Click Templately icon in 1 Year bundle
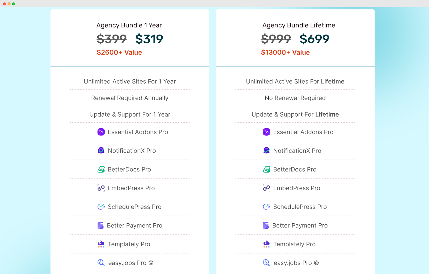The image size is (429, 274). click(101, 244)
